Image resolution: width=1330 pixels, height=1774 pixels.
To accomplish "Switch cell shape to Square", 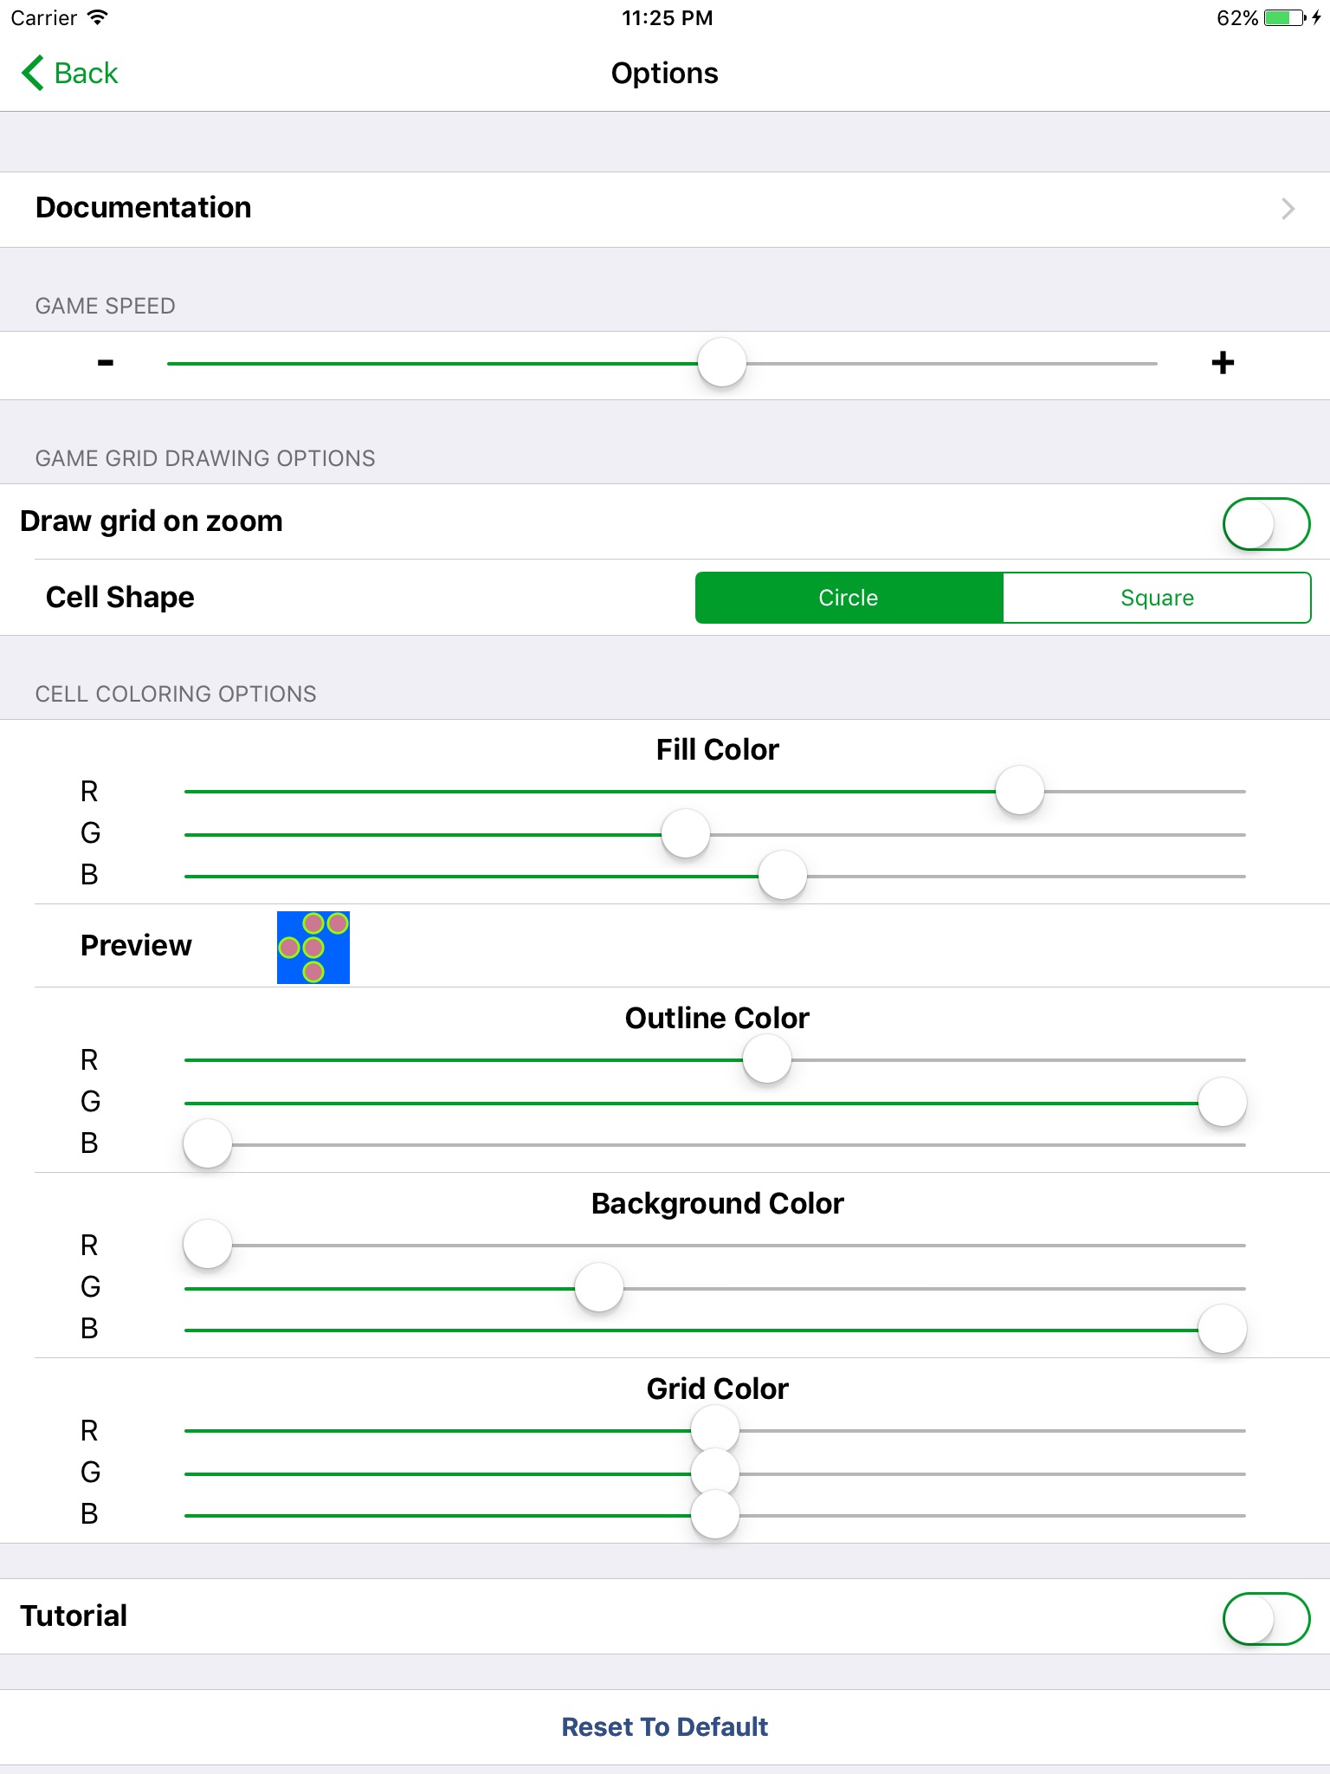I will [1157, 598].
